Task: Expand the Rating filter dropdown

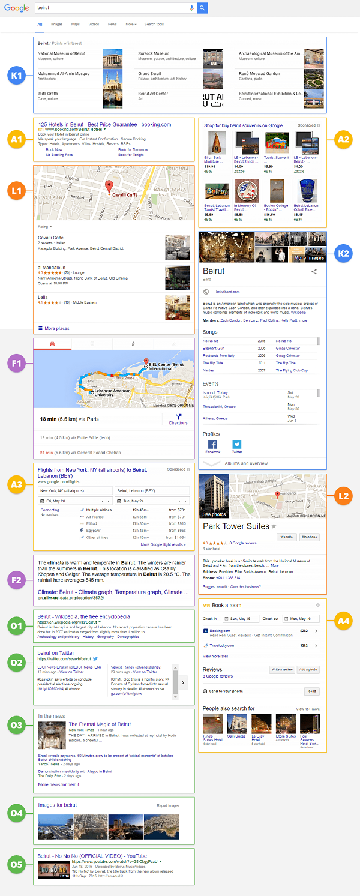Action: tap(45, 227)
